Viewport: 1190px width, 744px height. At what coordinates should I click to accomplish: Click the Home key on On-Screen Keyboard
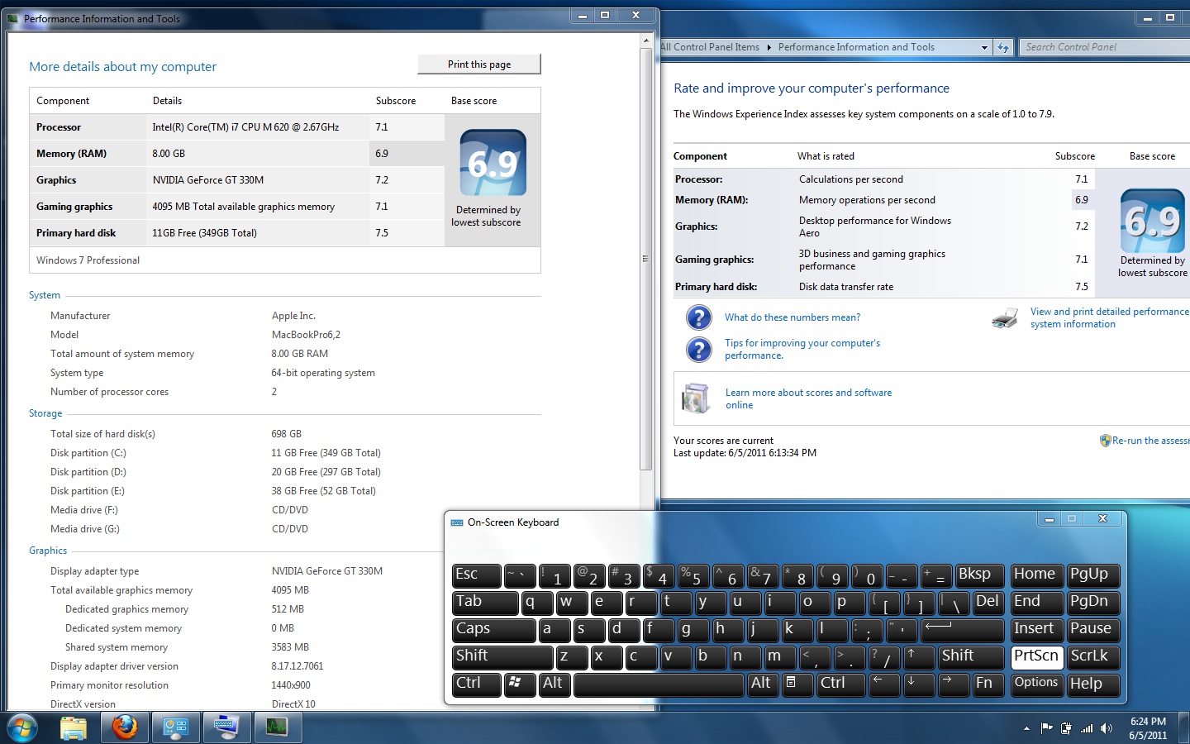pos(1037,575)
